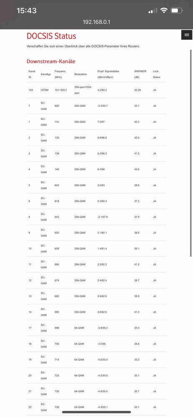Image resolution: width=193 pixels, height=417 pixels.
Task: Tap the first 64-QAM modulation cell at 698 MHz
Action: [79, 328]
